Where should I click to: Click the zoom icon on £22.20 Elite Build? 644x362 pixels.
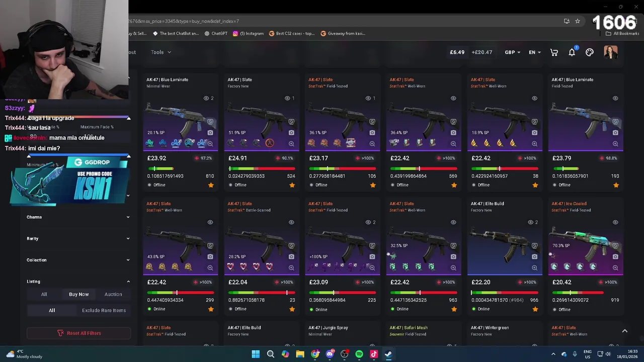(x=534, y=268)
